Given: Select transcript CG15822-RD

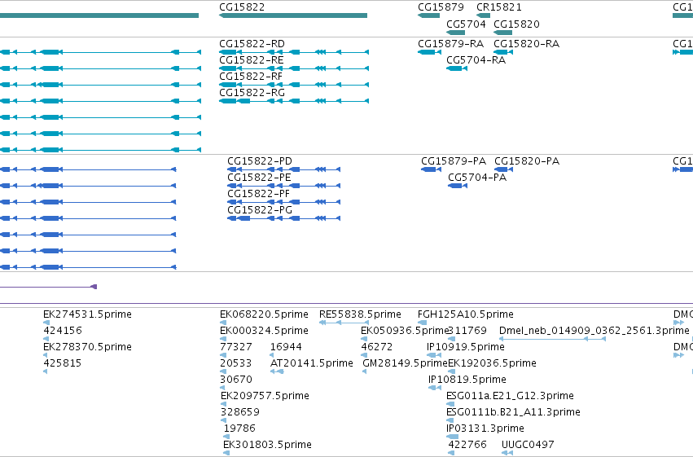Looking at the screenshot, I should click(x=294, y=52).
